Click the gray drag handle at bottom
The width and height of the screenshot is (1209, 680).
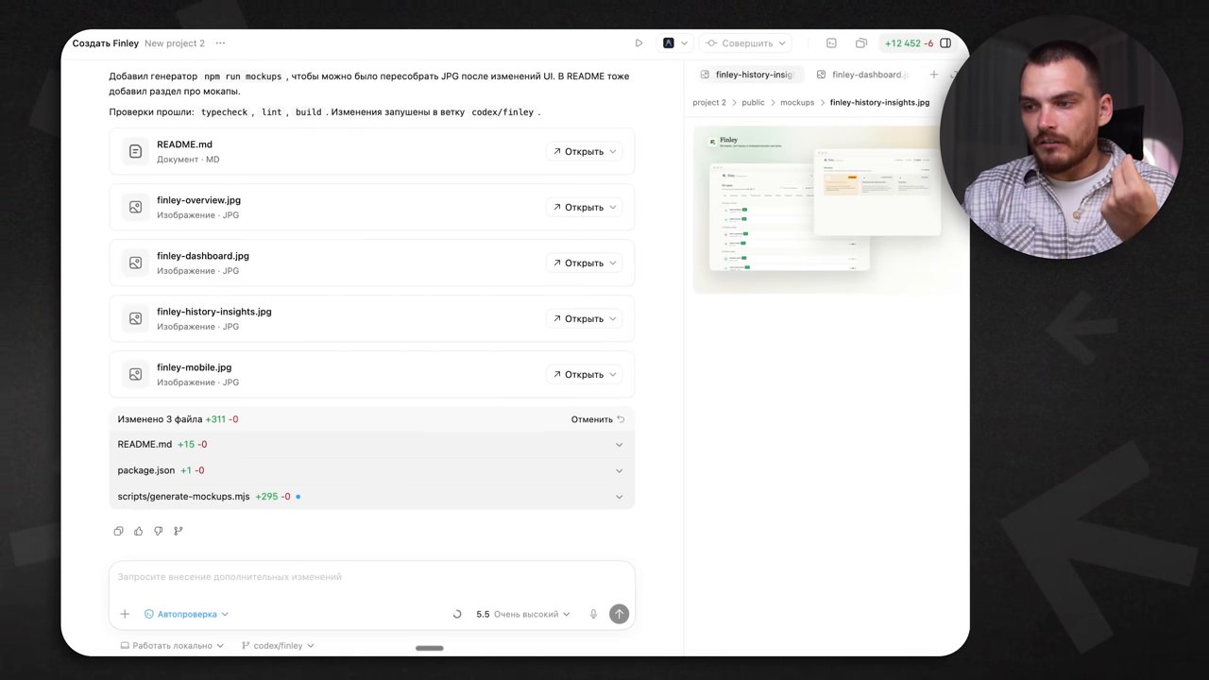coord(429,648)
